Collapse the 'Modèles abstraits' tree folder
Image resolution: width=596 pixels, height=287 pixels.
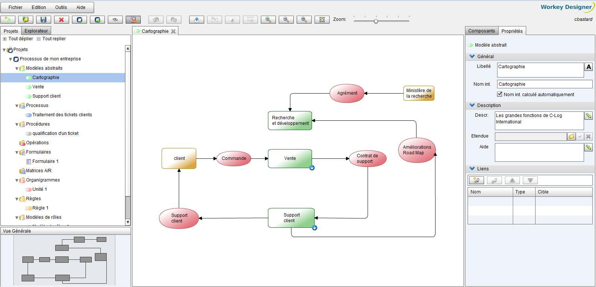pos(17,69)
